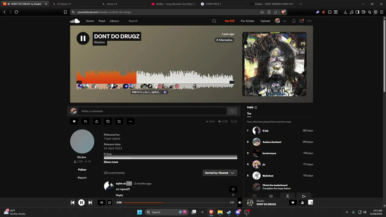Go to the Home tab in SoundCloud
Viewport: 386px width, 217px height.
90,21
